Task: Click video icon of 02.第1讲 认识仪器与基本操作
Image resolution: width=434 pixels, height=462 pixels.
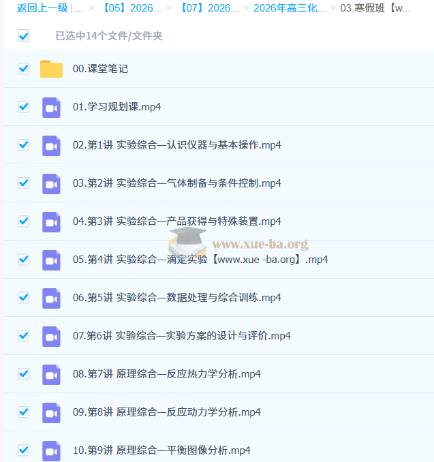Action: [x=51, y=145]
